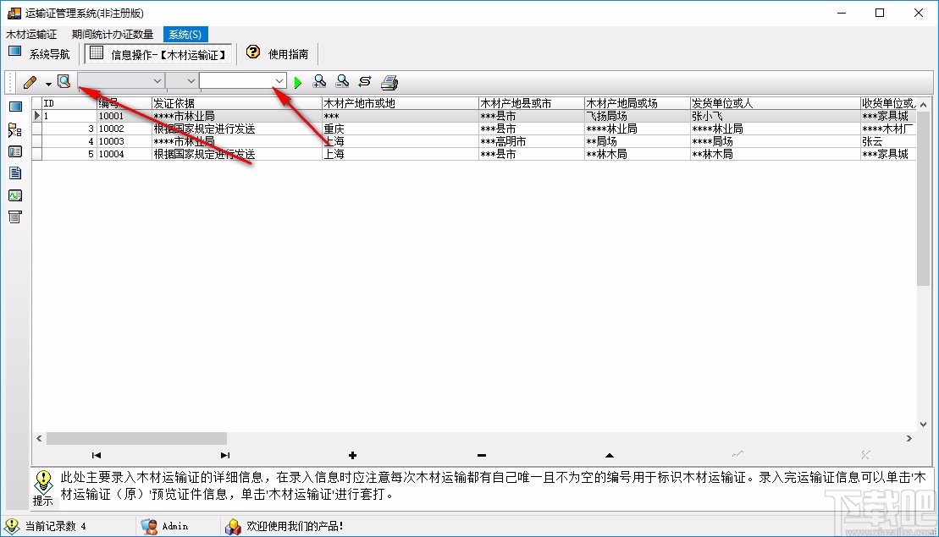Select the document list icon in sidebar

coord(15,151)
